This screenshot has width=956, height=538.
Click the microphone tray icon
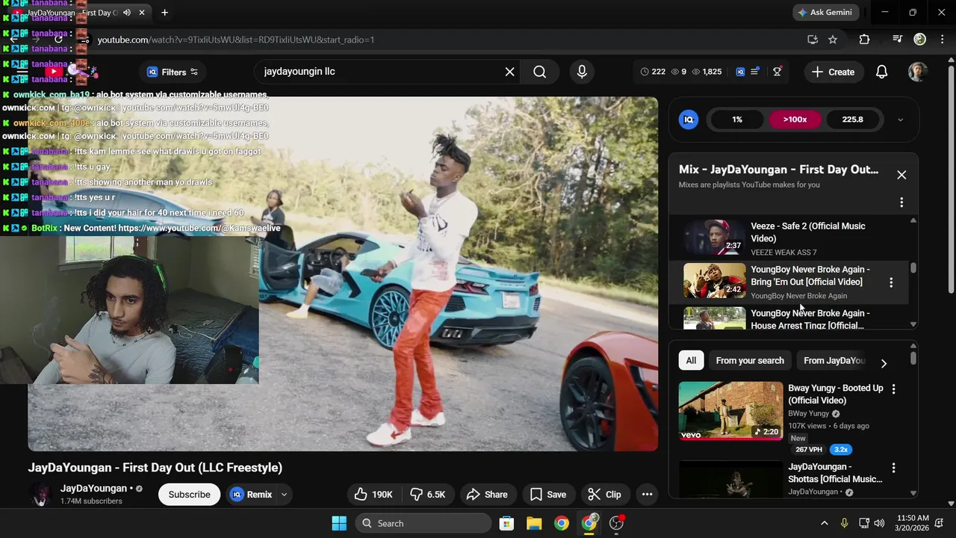point(844,523)
